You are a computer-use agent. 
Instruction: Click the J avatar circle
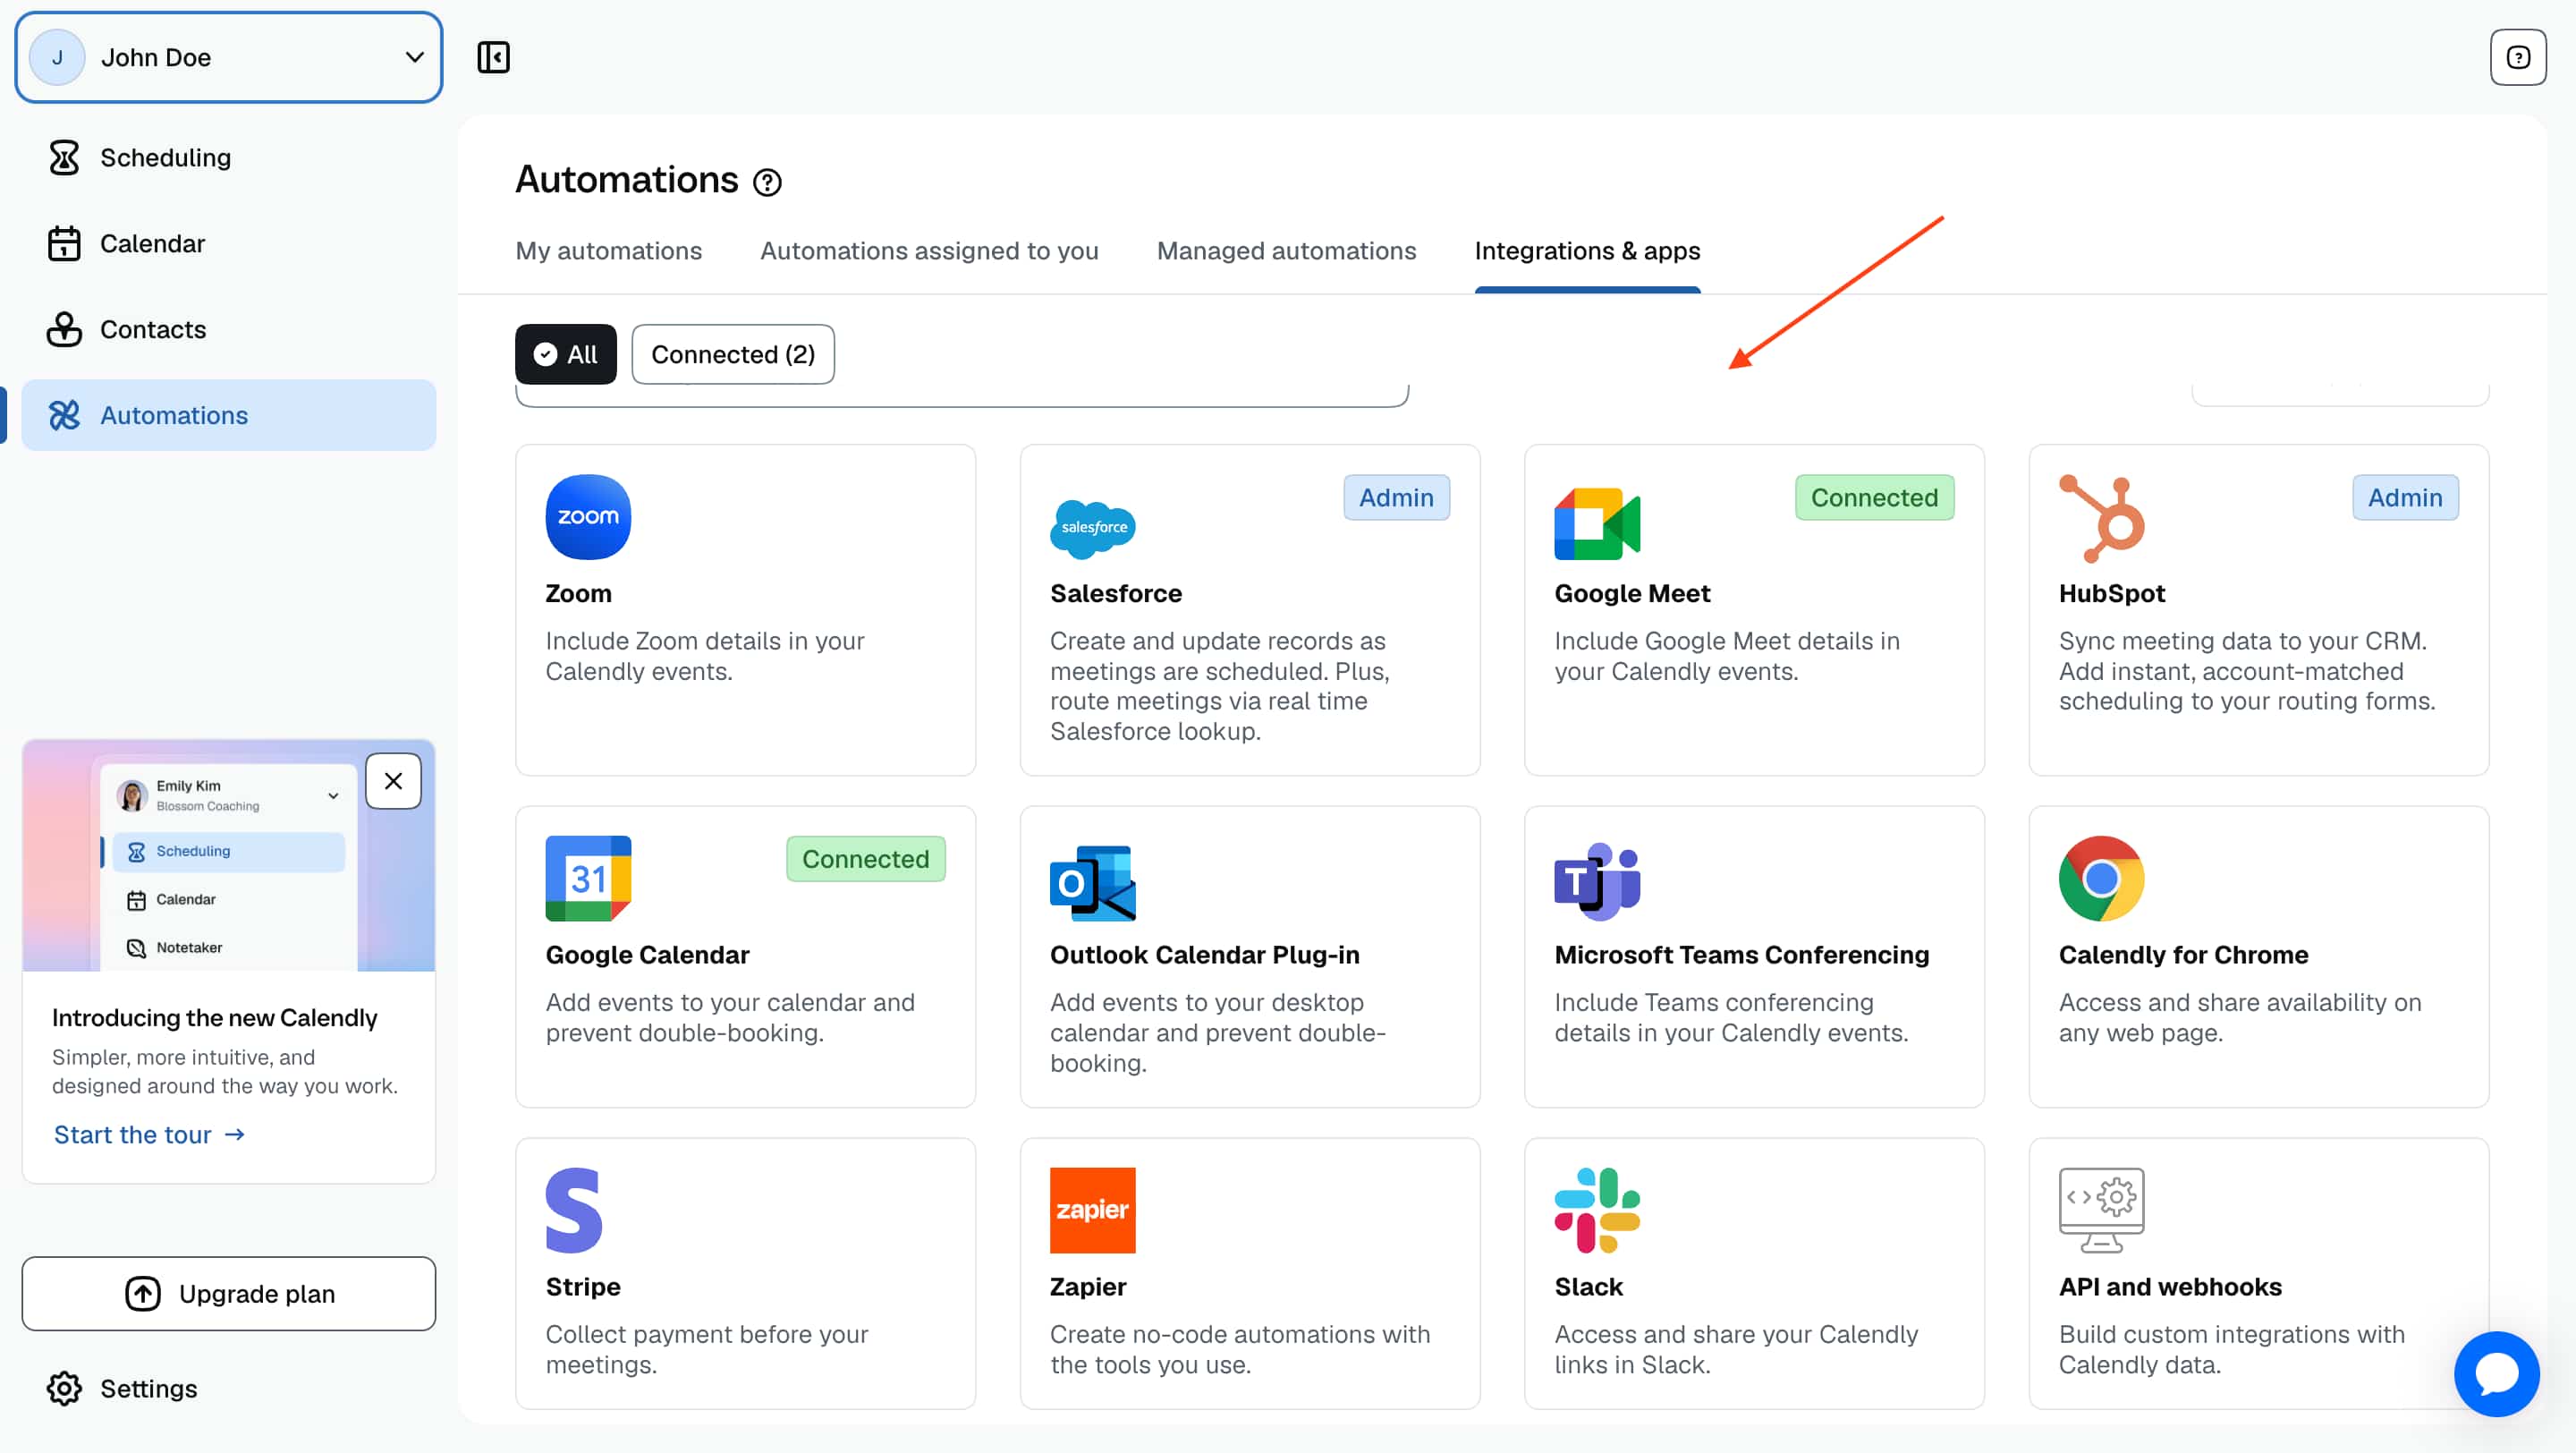pos(57,57)
